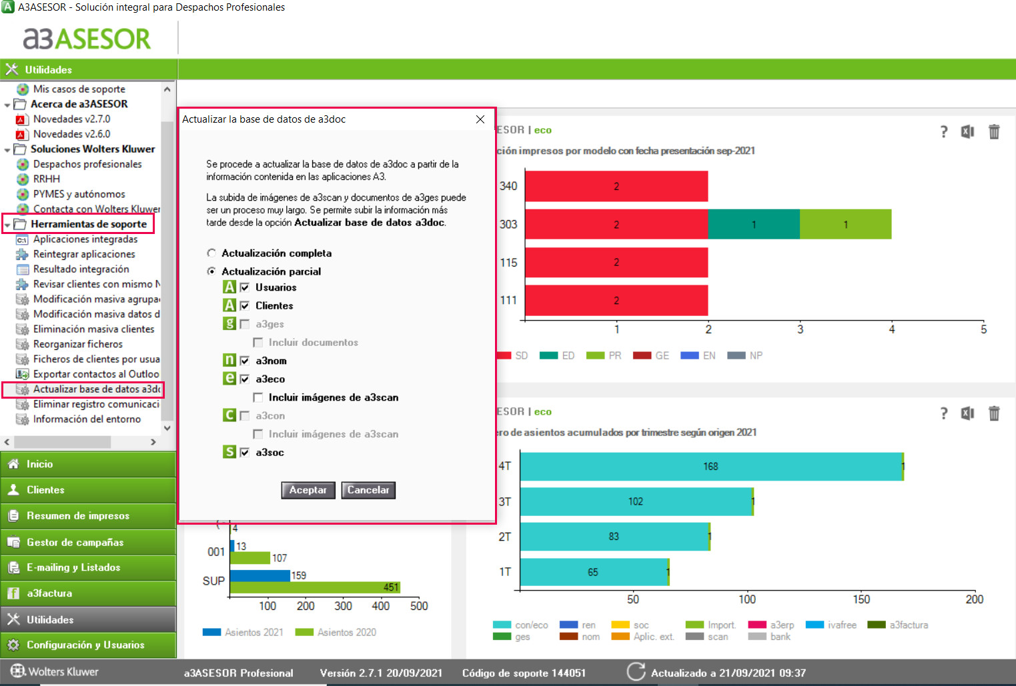Uncheck the Clientes checkbox
Screen dimensions: 1016x686
click(x=245, y=305)
